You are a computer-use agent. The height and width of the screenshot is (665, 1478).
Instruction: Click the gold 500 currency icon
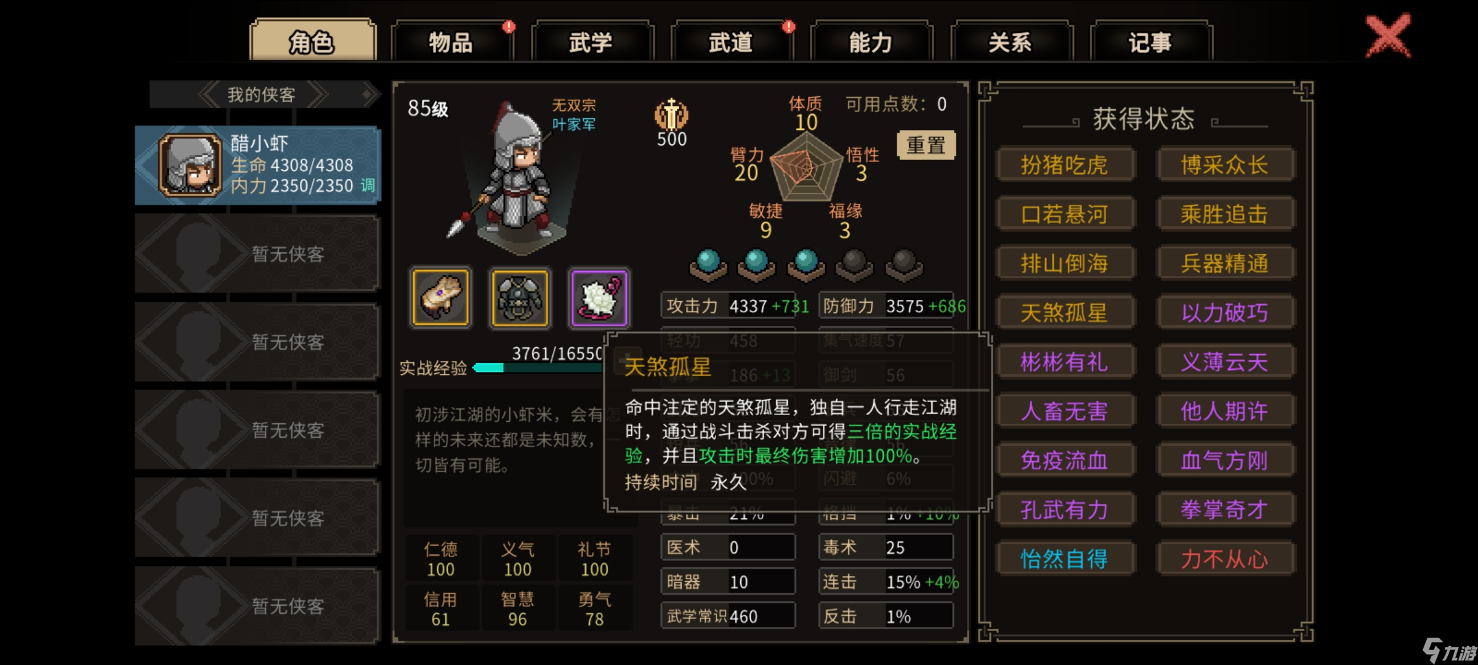[x=671, y=115]
